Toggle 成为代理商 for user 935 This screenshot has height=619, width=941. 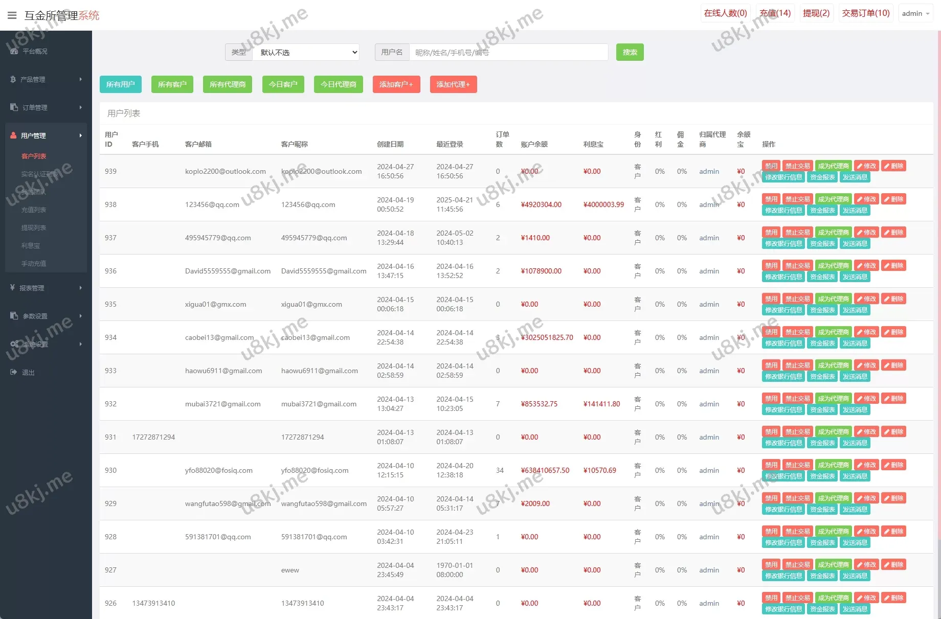tap(833, 299)
